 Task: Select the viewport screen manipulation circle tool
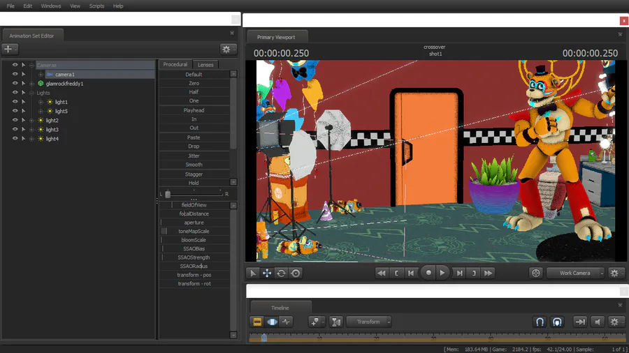[x=296, y=273]
